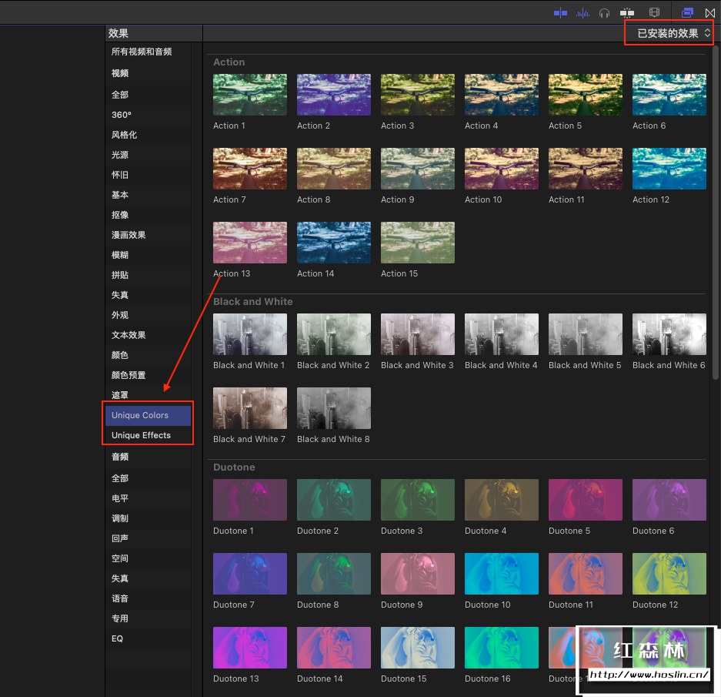
Task: Choose the 电平 audio category
Action: [x=148, y=498]
